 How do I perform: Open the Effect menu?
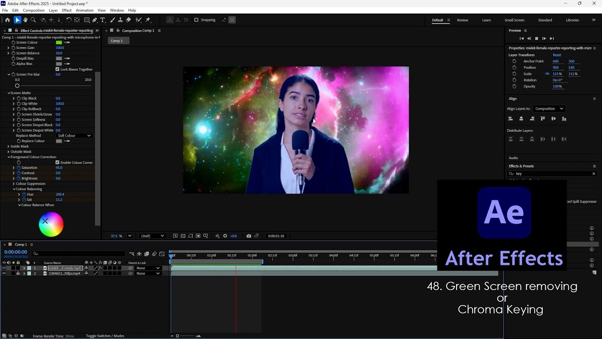coord(67,10)
